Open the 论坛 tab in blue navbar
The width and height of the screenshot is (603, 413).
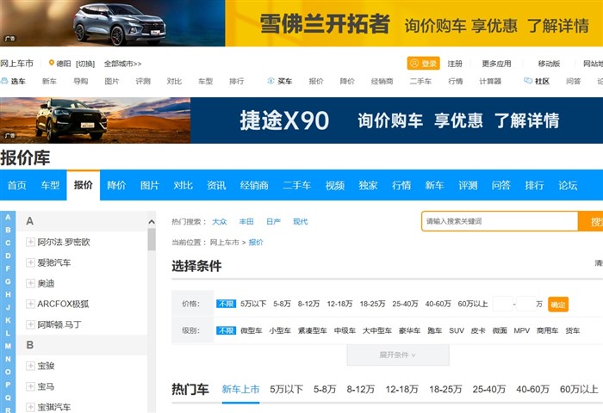point(568,185)
